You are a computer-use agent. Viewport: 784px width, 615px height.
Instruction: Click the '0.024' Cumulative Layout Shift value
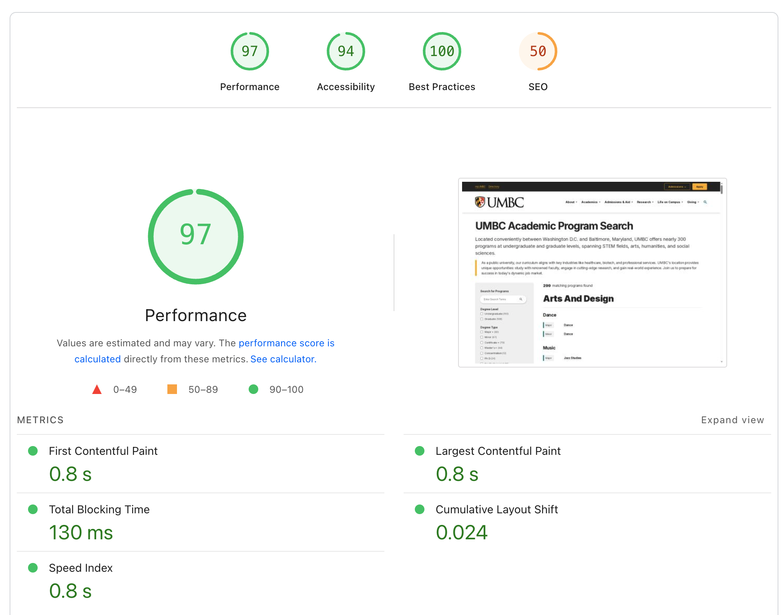pos(462,533)
